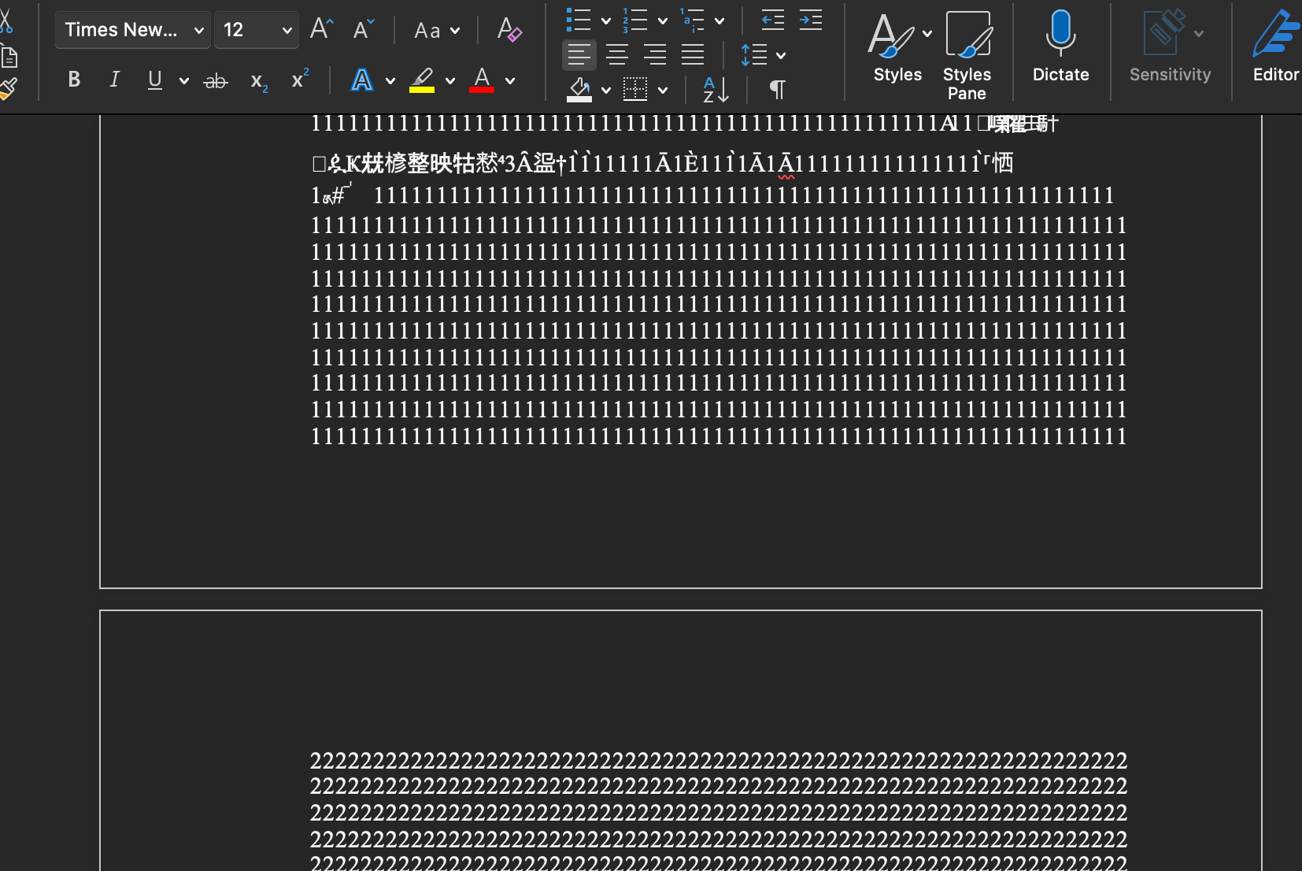The width and height of the screenshot is (1302, 871).
Task: Apply borders to the paragraph
Action: (x=635, y=89)
